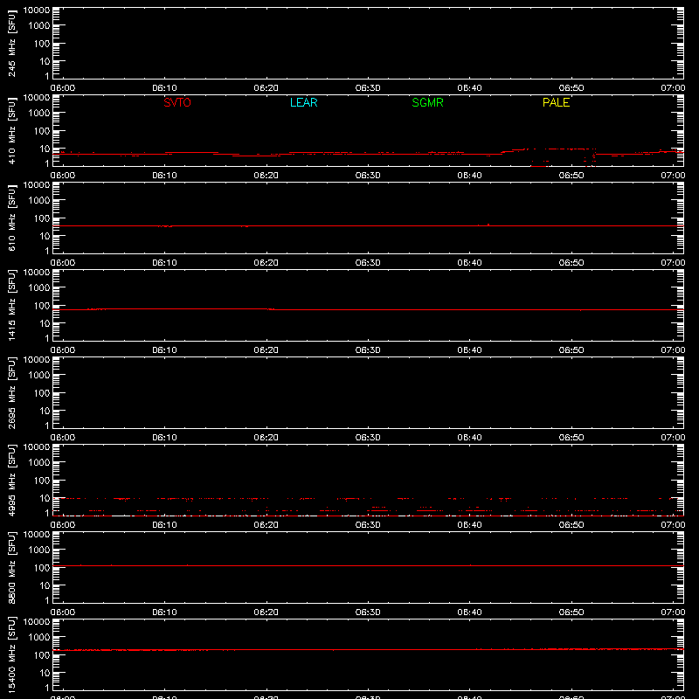This screenshot has width=699, height=699.
Task: Click the 10 tick of the 15400 MHz panel
Action: (45, 673)
